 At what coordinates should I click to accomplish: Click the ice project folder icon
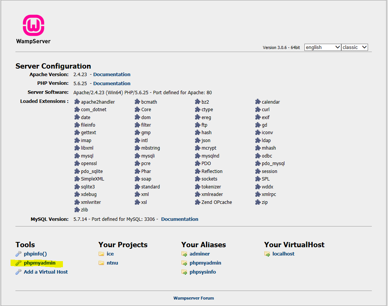101,254
